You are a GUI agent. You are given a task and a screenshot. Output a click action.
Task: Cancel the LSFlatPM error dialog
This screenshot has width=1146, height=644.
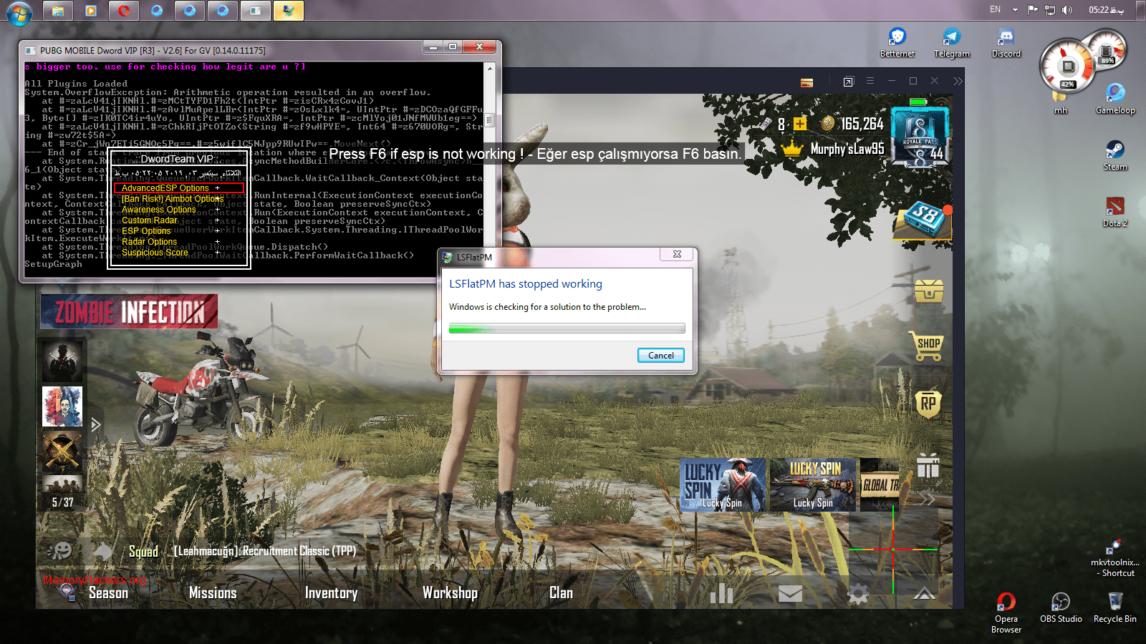[x=660, y=356]
